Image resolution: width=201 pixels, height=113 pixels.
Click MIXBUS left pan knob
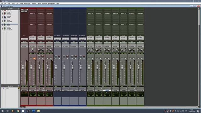coord(47,50)
